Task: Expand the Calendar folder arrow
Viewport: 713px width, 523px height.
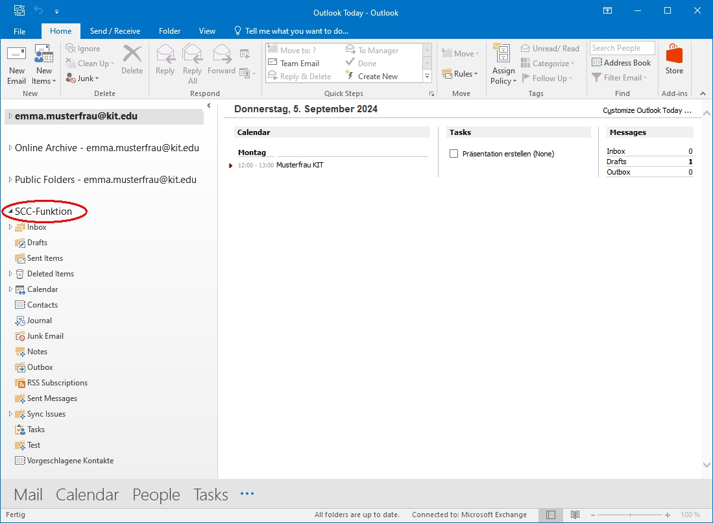Action: click(10, 289)
